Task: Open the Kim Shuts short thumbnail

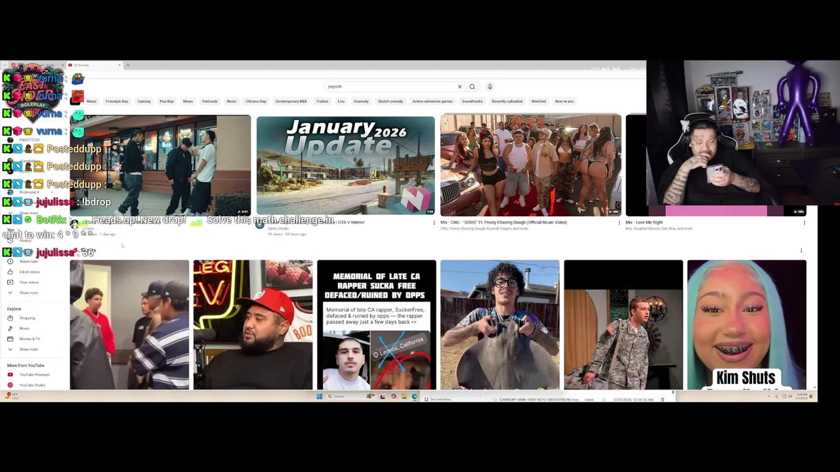Action: (747, 324)
